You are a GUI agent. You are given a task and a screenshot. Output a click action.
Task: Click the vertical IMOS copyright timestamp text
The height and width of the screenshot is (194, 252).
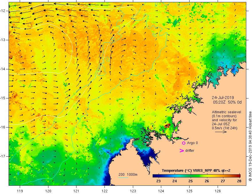[x=250, y=146]
